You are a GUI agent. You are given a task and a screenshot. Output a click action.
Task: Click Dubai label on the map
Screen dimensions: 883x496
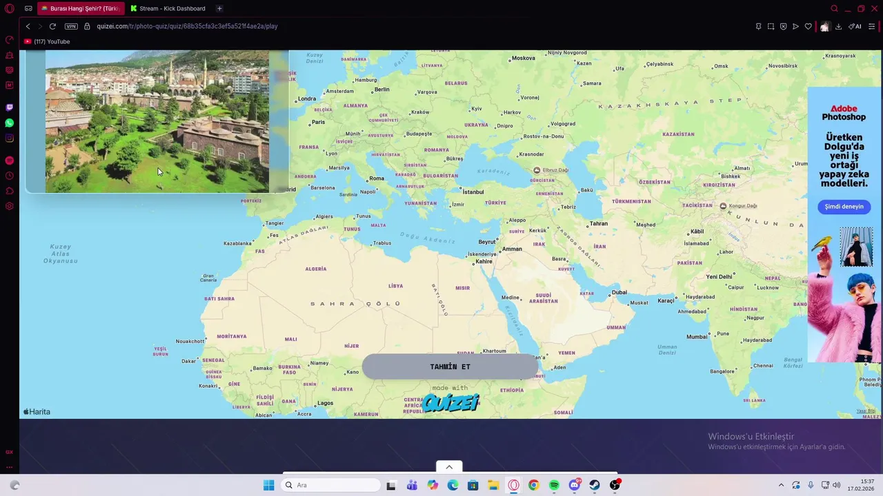619,292
